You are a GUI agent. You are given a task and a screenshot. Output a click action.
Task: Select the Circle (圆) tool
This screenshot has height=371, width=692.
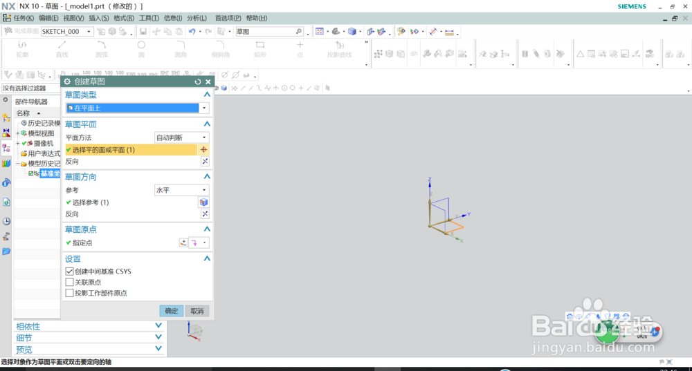pyautogui.click(x=141, y=49)
